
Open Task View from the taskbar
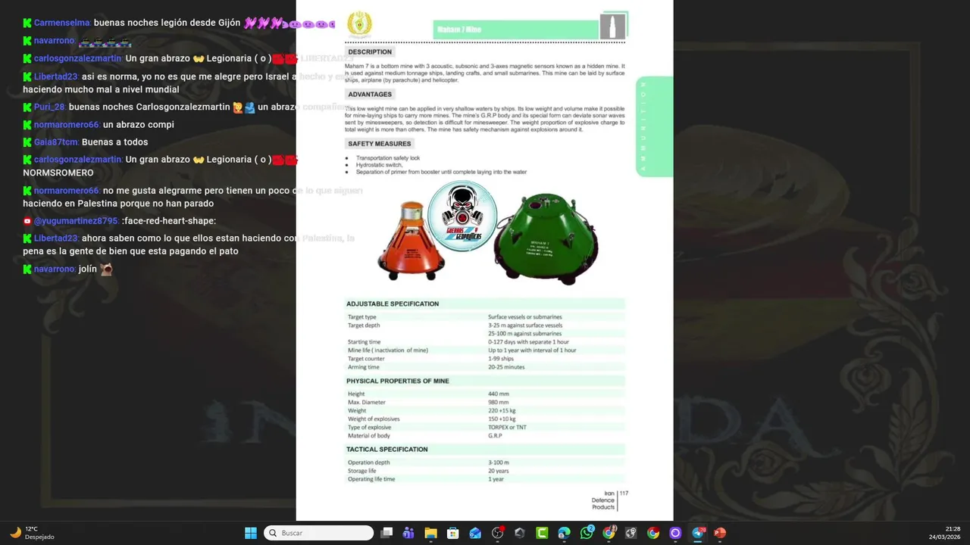coord(386,533)
